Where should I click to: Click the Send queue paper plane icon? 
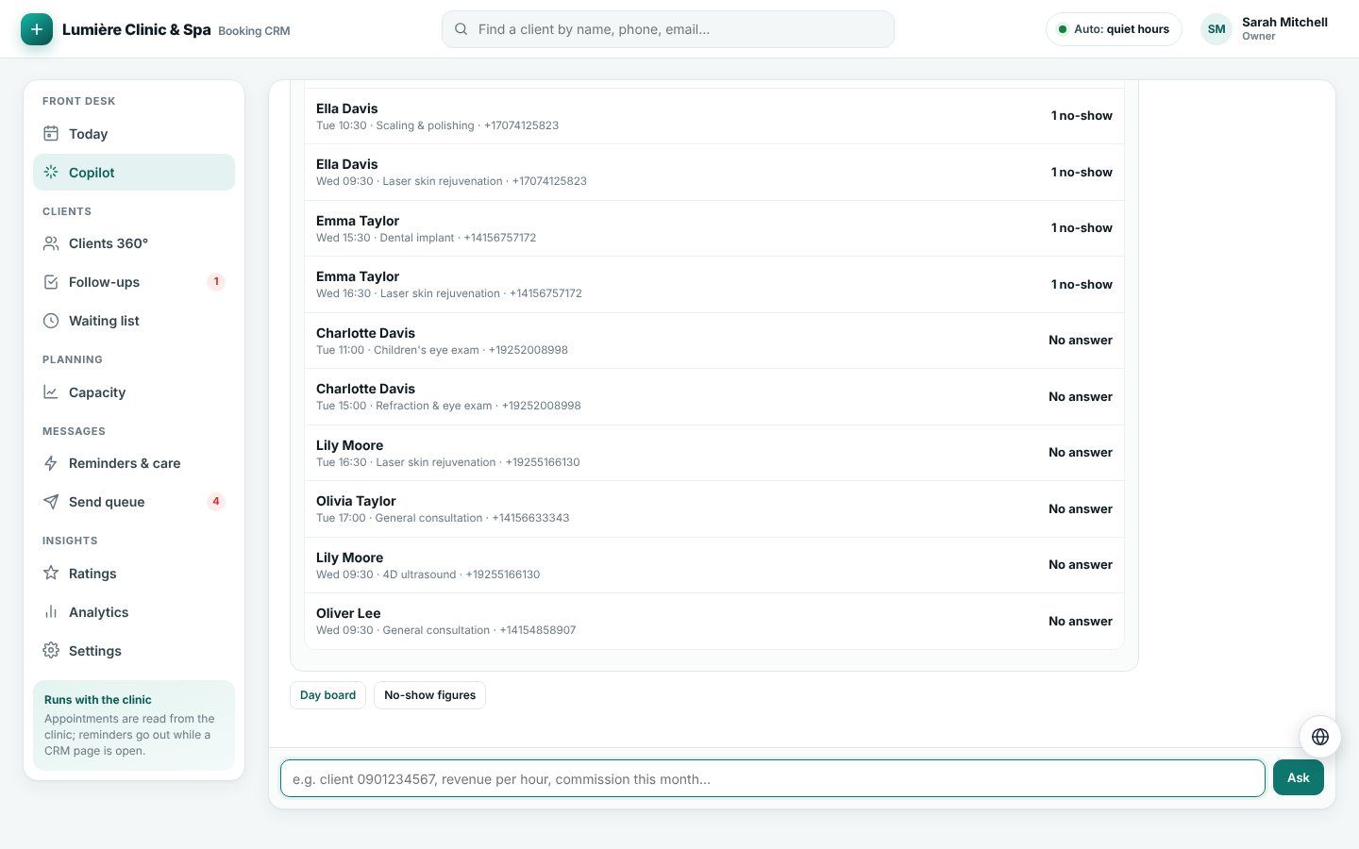51,502
